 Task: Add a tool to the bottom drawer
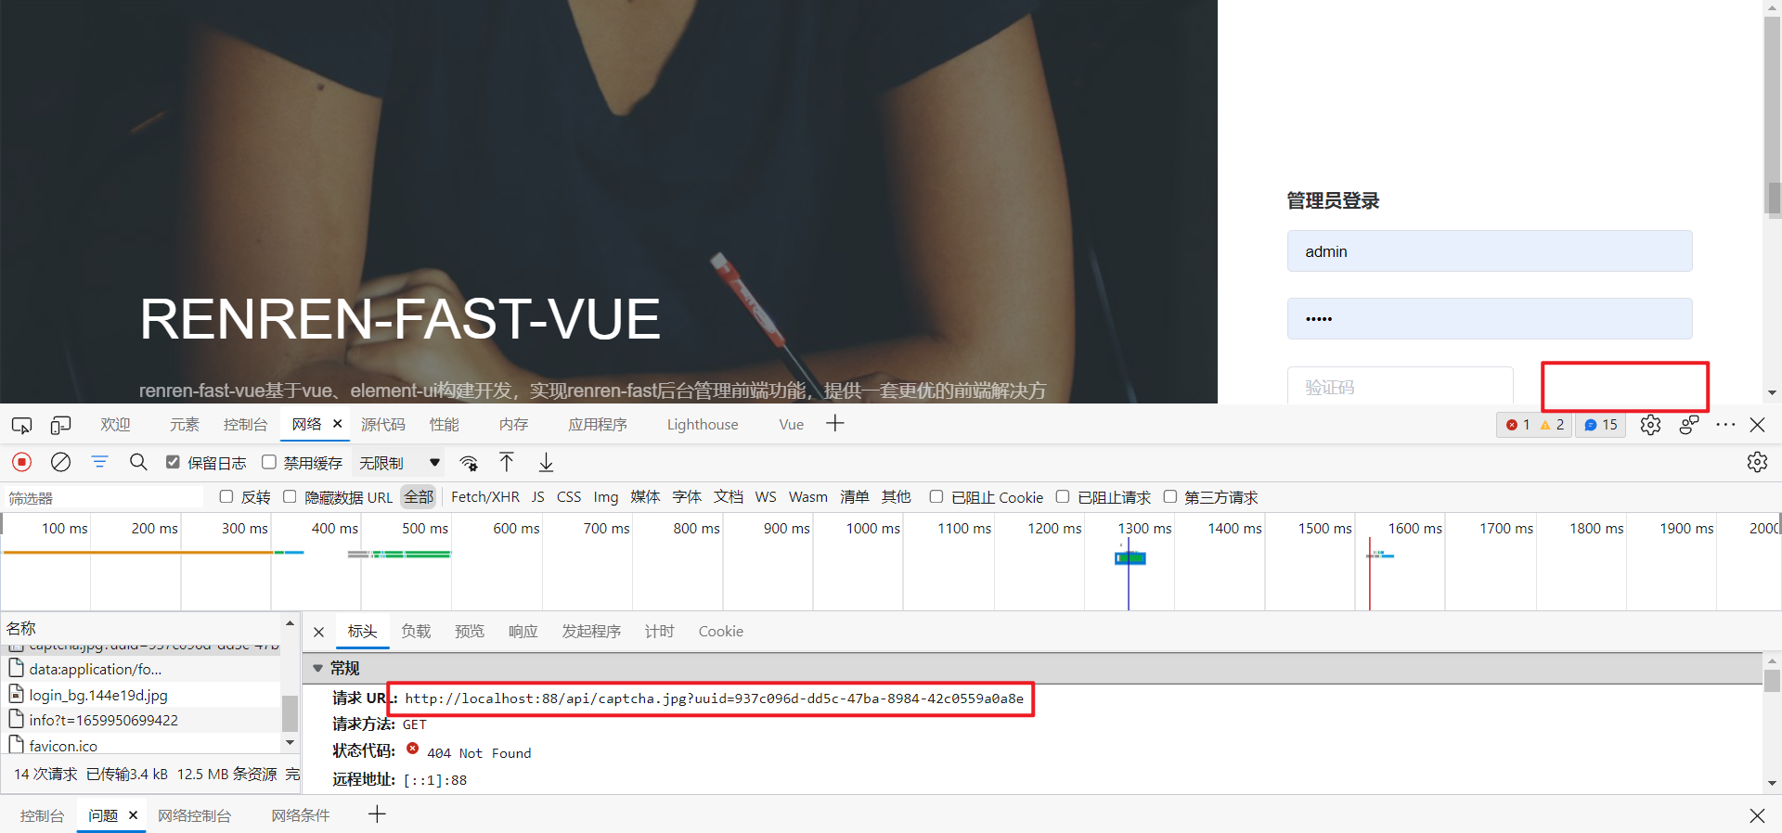click(377, 814)
